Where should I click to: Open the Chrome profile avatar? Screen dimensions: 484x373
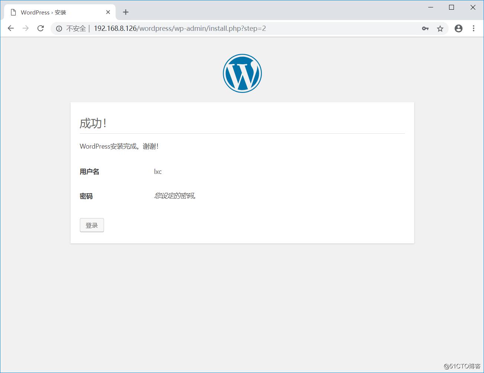(459, 28)
